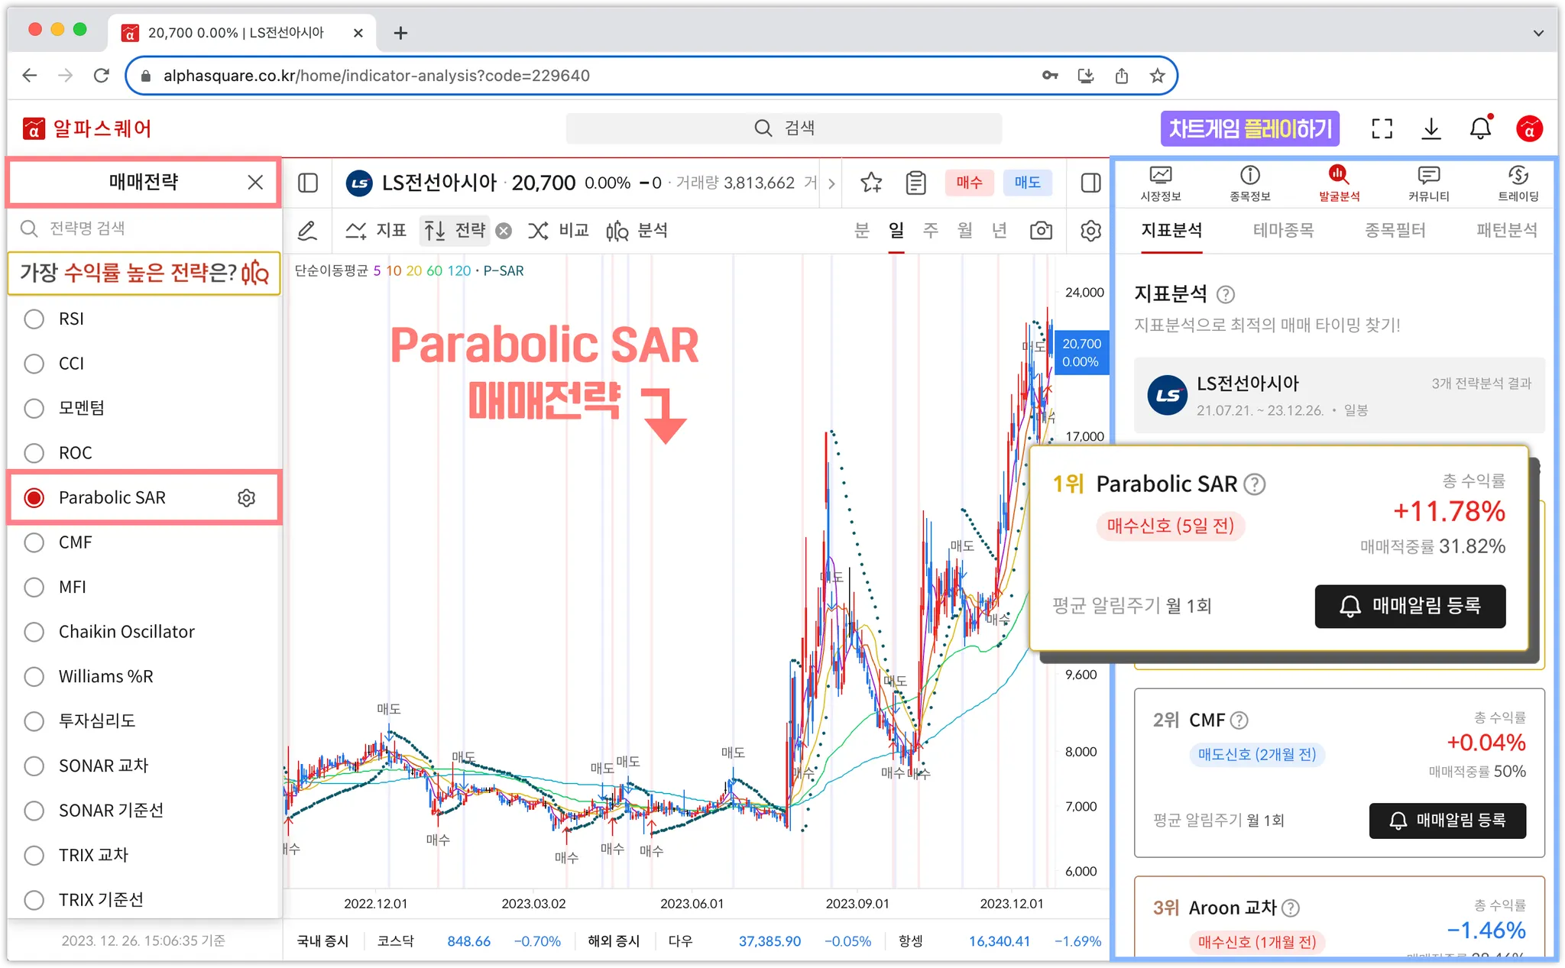
Task: Open the browser tab list chevron
Action: click(x=1538, y=33)
